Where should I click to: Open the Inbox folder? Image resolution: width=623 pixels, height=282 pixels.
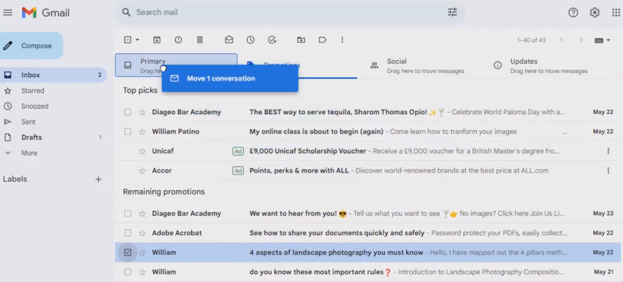pos(53,75)
